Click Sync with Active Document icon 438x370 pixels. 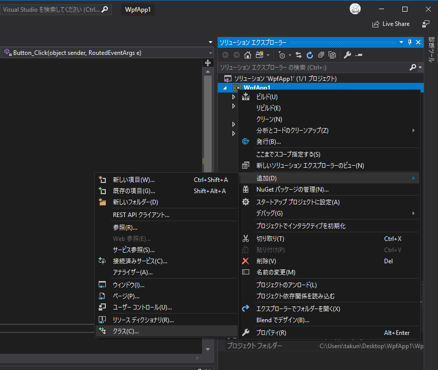(299, 55)
